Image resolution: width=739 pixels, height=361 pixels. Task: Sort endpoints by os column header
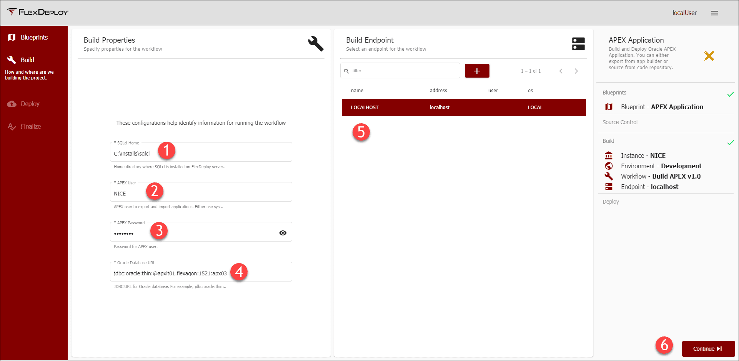pos(530,91)
